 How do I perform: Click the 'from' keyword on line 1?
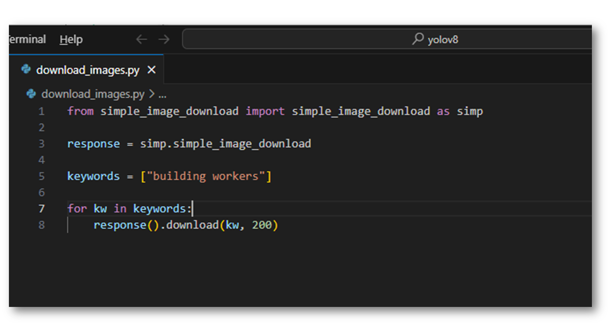[x=80, y=111]
